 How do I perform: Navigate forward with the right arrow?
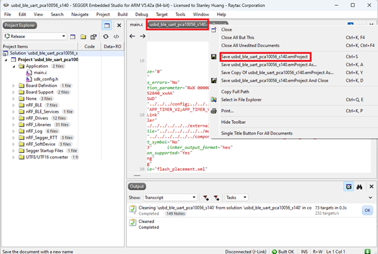click(143, 36)
